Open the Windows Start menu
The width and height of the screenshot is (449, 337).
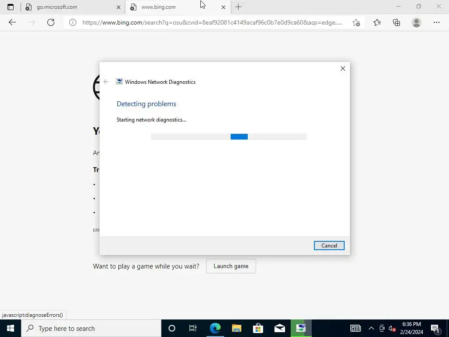tap(11, 328)
